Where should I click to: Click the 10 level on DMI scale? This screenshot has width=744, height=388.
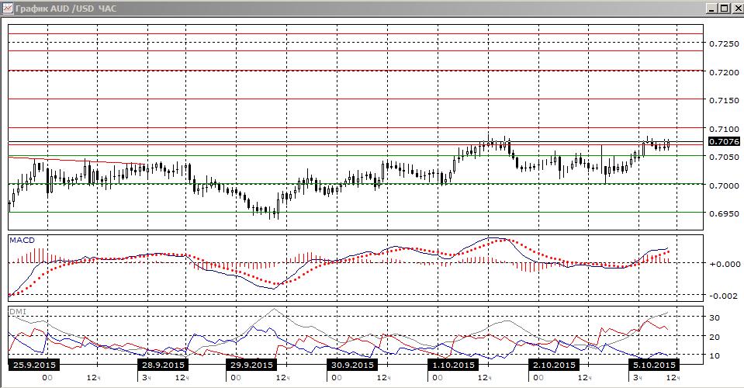pyautogui.click(x=715, y=355)
